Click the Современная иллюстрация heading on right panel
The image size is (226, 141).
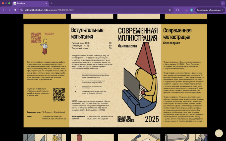pyautogui.click(x=178, y=34)
